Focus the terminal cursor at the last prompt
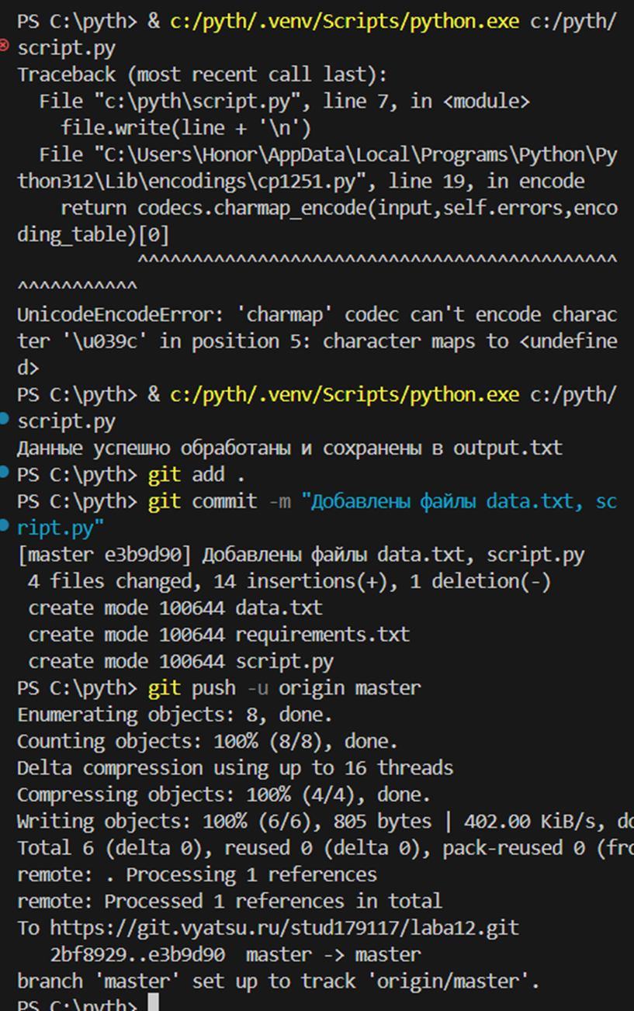Image resolution: width=634 pixels, height=1011 pixels. (153, 1004)
